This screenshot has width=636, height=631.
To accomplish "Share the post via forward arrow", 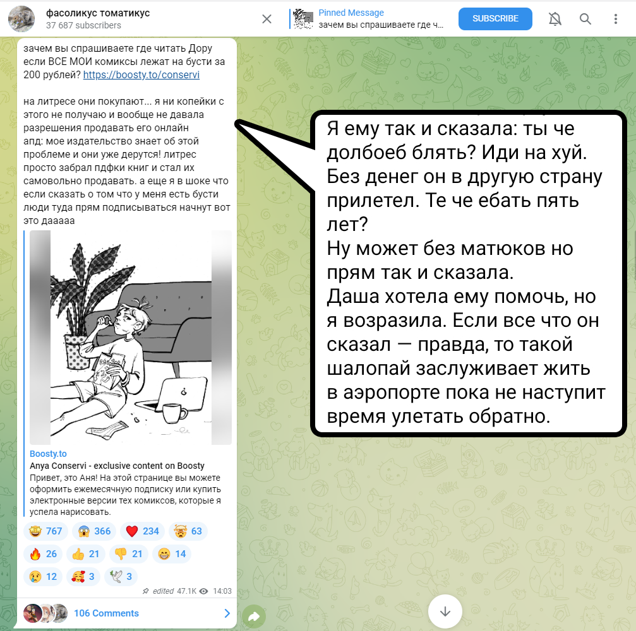I will [253, 617].
